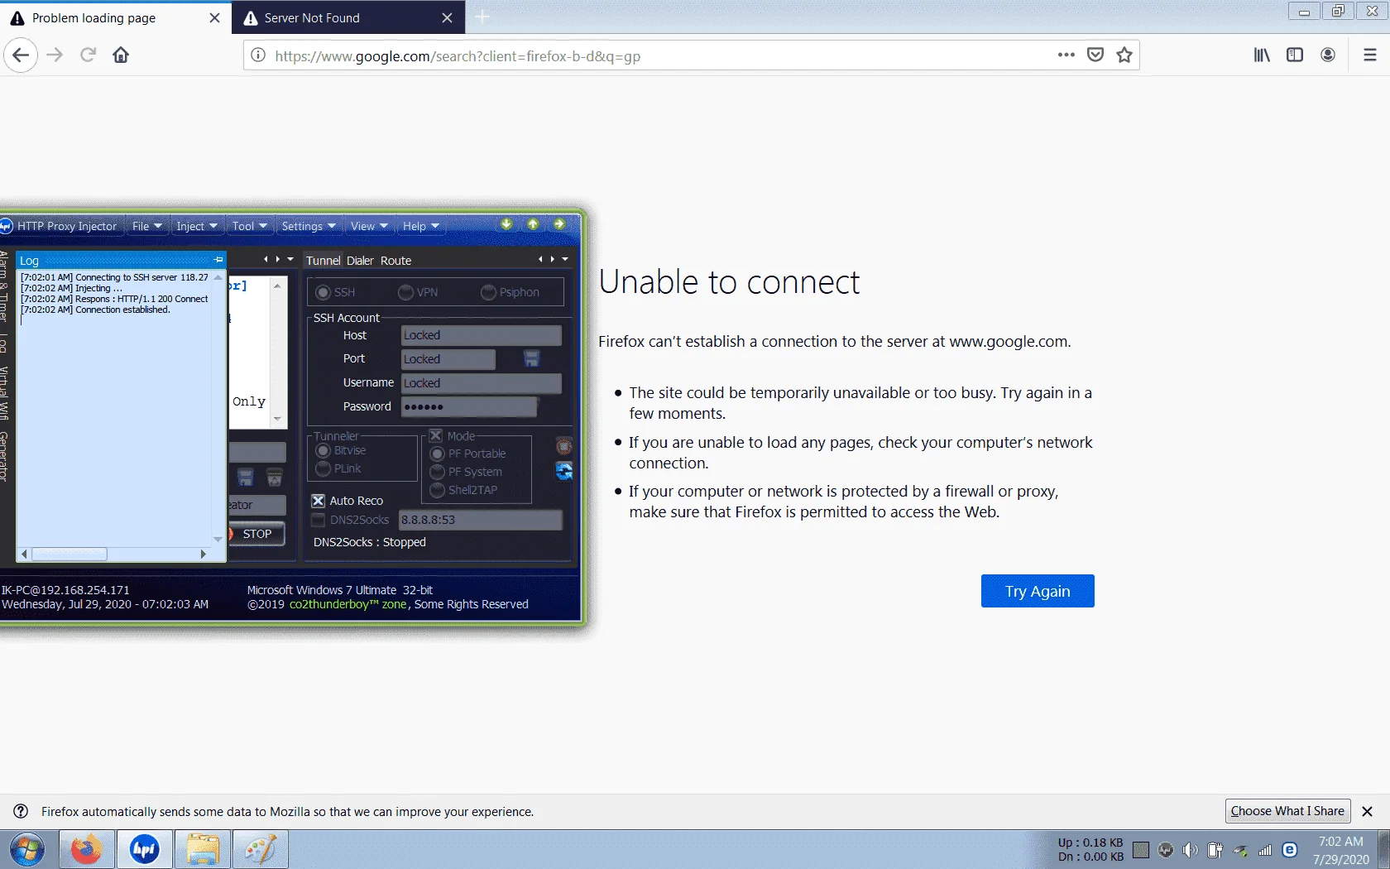Open the File dropdown menu
The width and height of the screenshot is (1390, 869).
(146, 226)
